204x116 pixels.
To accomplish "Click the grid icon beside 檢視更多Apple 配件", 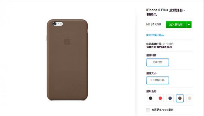I will tap(148, 110).
